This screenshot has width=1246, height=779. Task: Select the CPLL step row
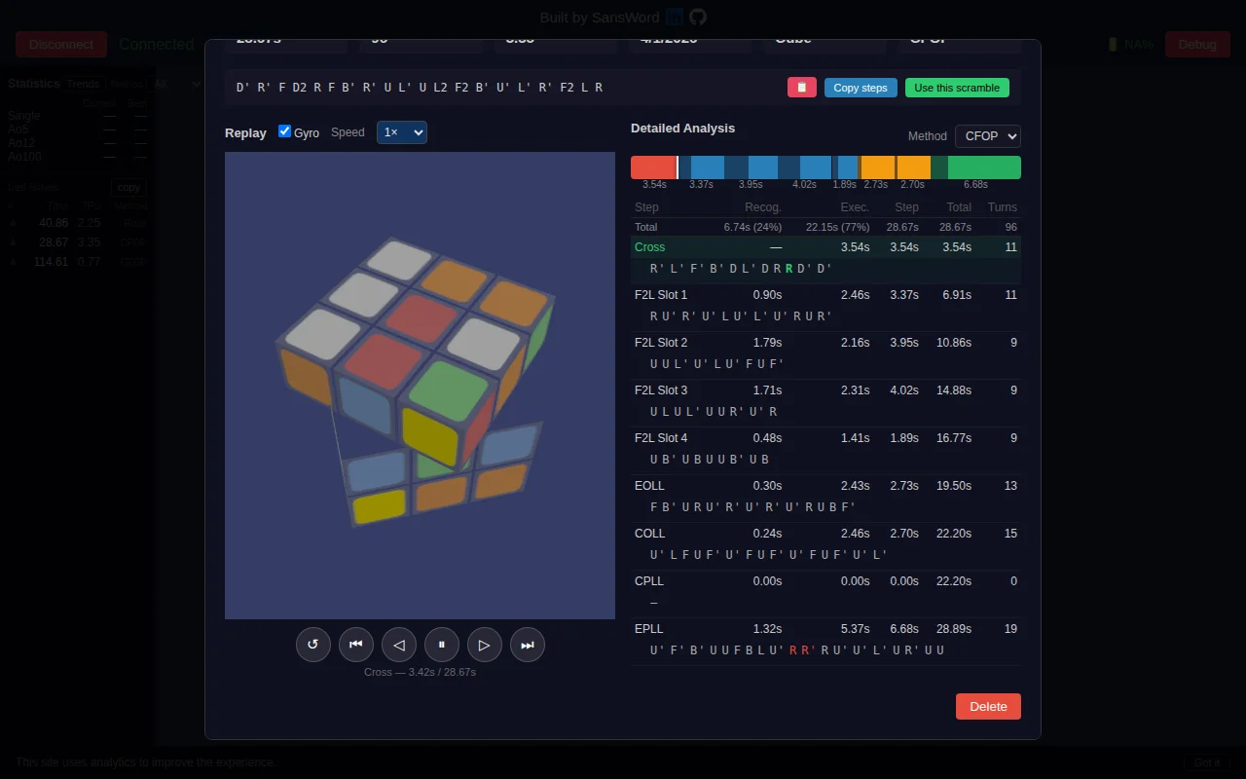[x=825, y=581]
